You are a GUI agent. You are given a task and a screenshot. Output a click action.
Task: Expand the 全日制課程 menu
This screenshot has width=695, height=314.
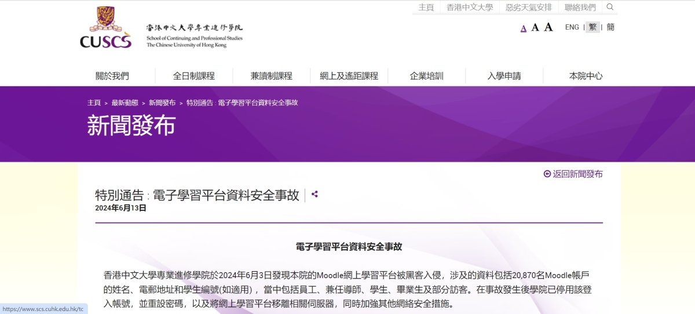(x=193, y=76)
